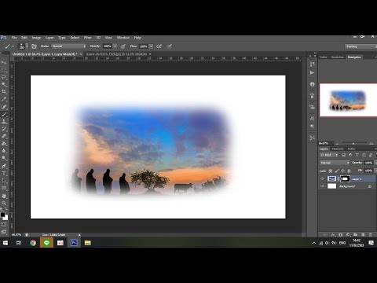
Task: Open the tool preset picker arrow
Action: (x=13, y=46)
